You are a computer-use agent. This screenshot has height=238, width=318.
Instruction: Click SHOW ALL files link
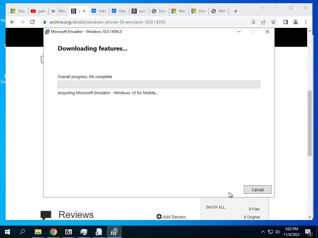click(216, 207)
